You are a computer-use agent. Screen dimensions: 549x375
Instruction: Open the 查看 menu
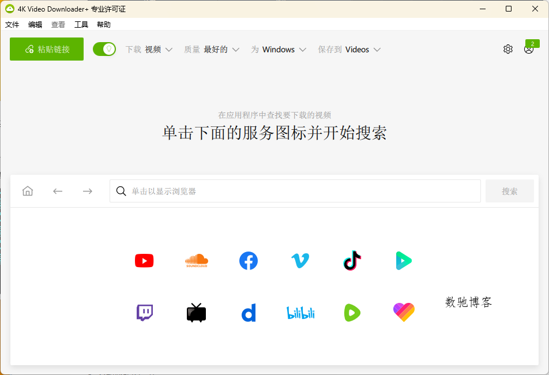58,24
